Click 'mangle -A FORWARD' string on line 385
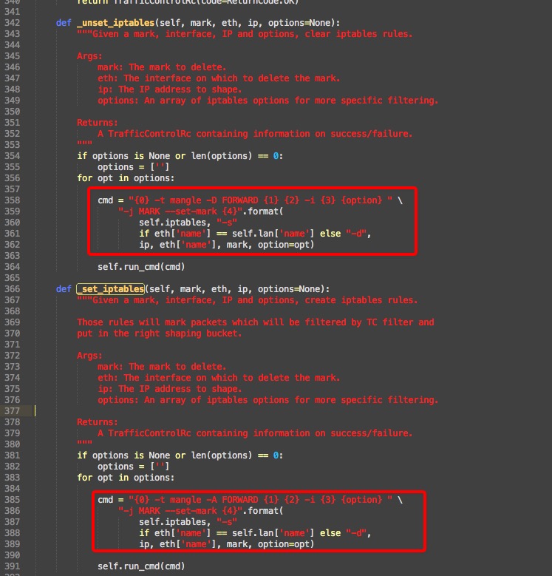The image size is (552, 576). click(214, 500)
